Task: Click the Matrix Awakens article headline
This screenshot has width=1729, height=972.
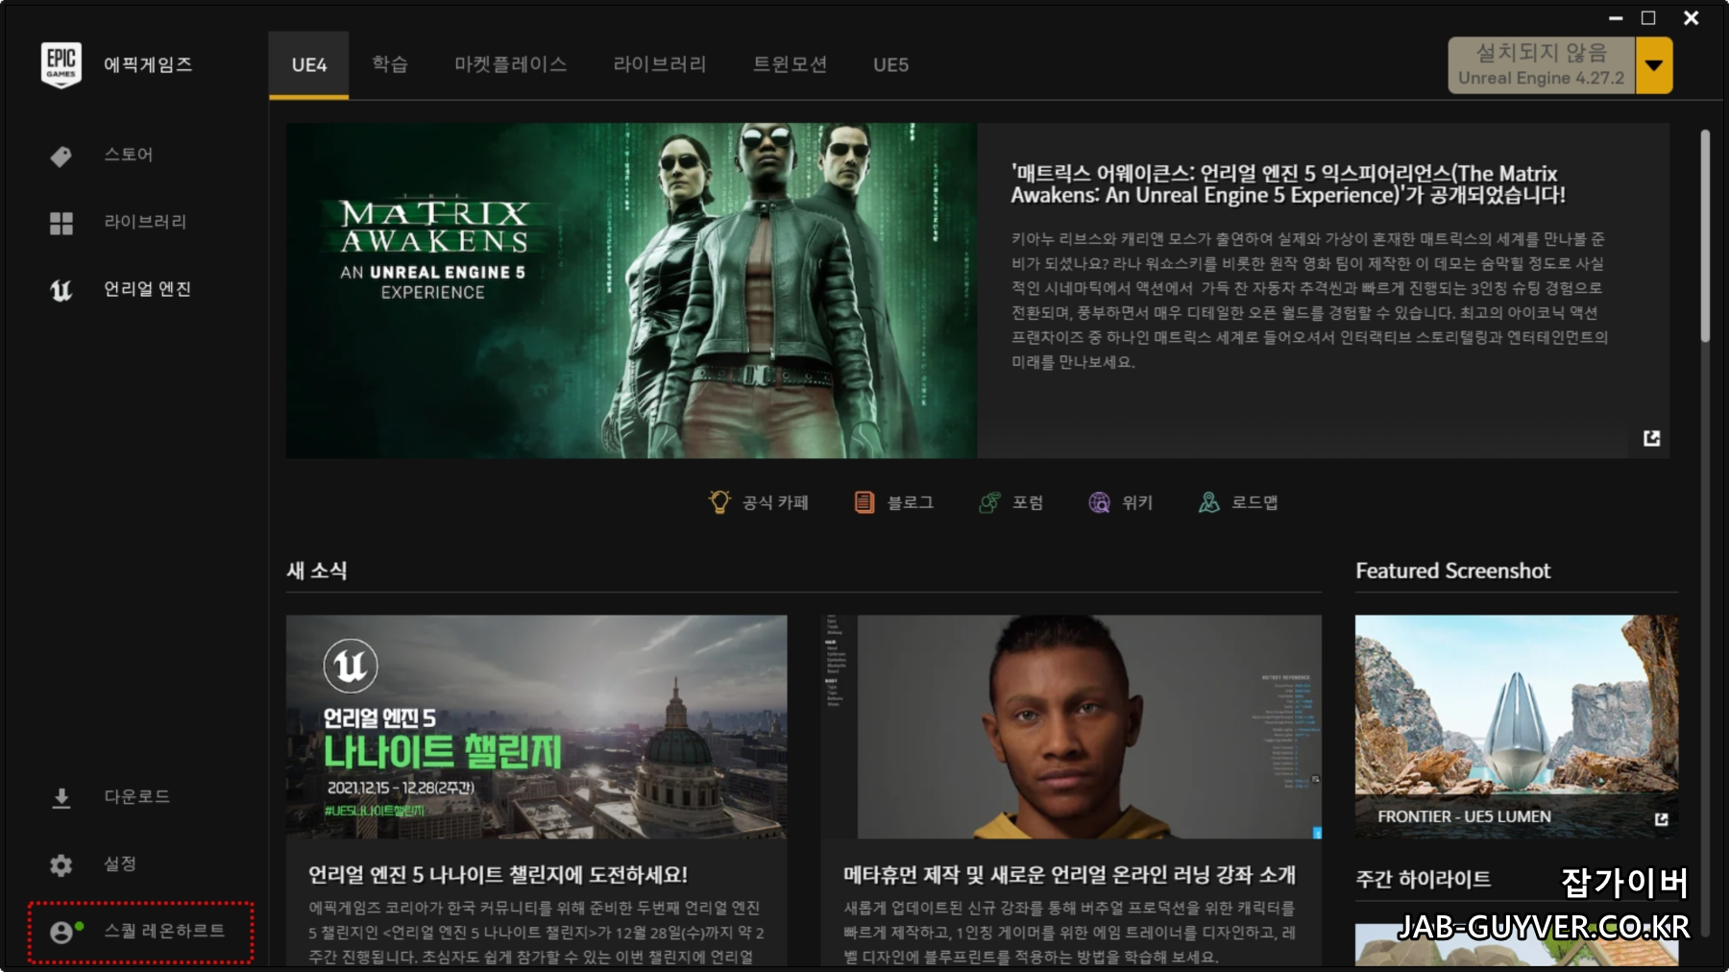Action: pos(1287,184)
